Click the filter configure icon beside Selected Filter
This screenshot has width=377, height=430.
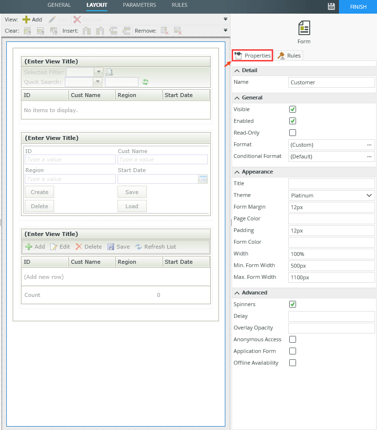tap(109, 72)
